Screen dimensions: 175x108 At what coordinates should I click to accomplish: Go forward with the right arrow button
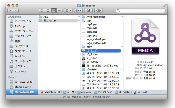pyautogui.click(x=16, y=11)
